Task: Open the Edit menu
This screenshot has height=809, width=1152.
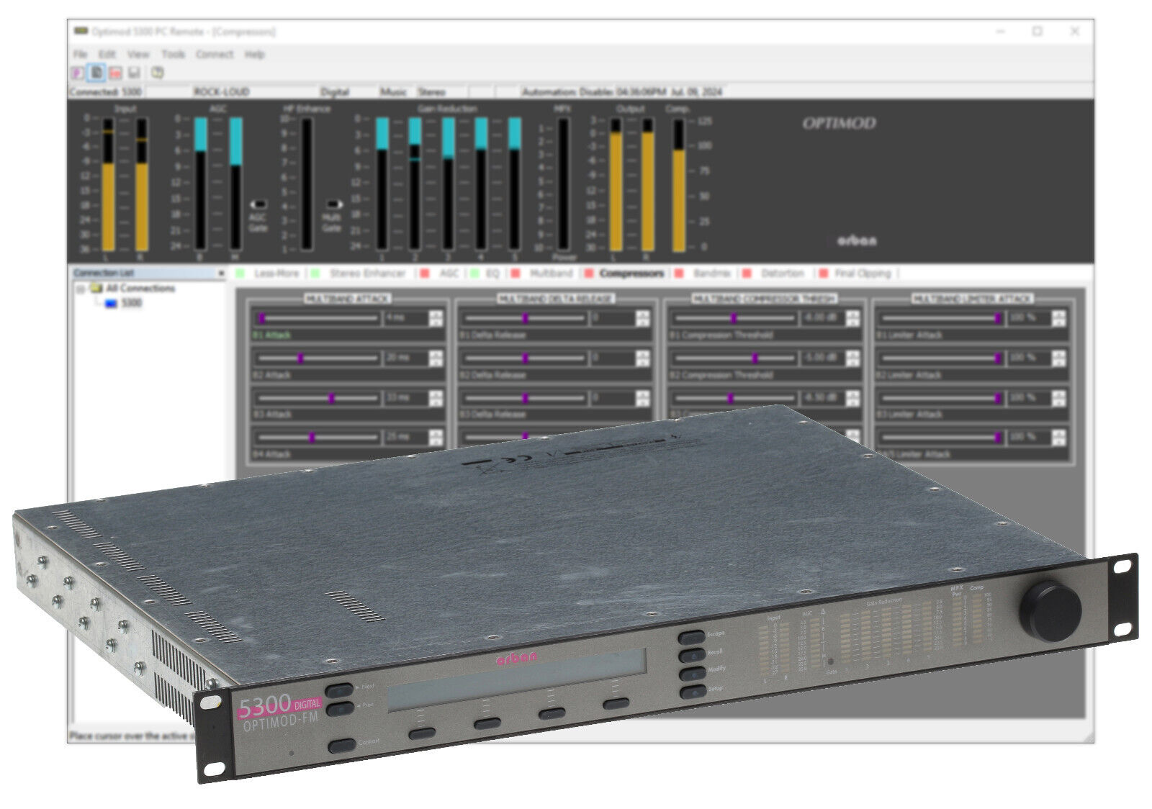Action: coord(107,54)
